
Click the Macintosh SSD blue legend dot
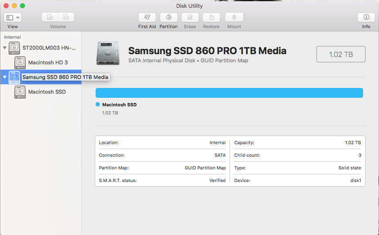[98, 104]
